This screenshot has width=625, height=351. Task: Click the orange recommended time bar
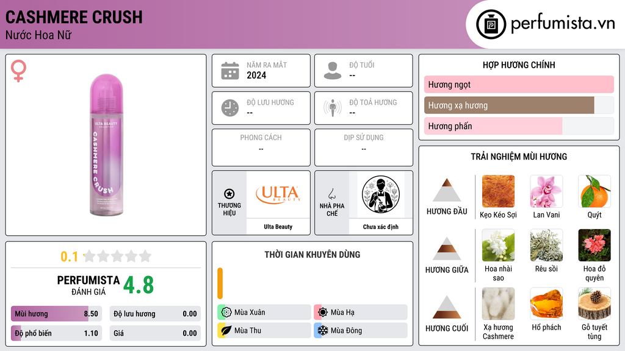[220, 283]
